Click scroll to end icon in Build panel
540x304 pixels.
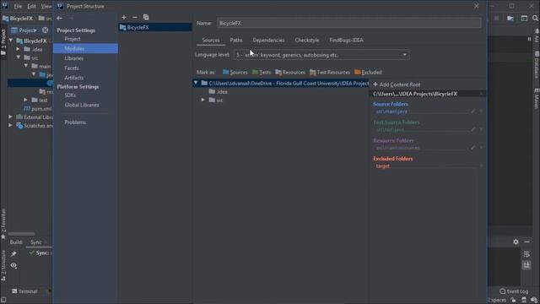(526, 265)
